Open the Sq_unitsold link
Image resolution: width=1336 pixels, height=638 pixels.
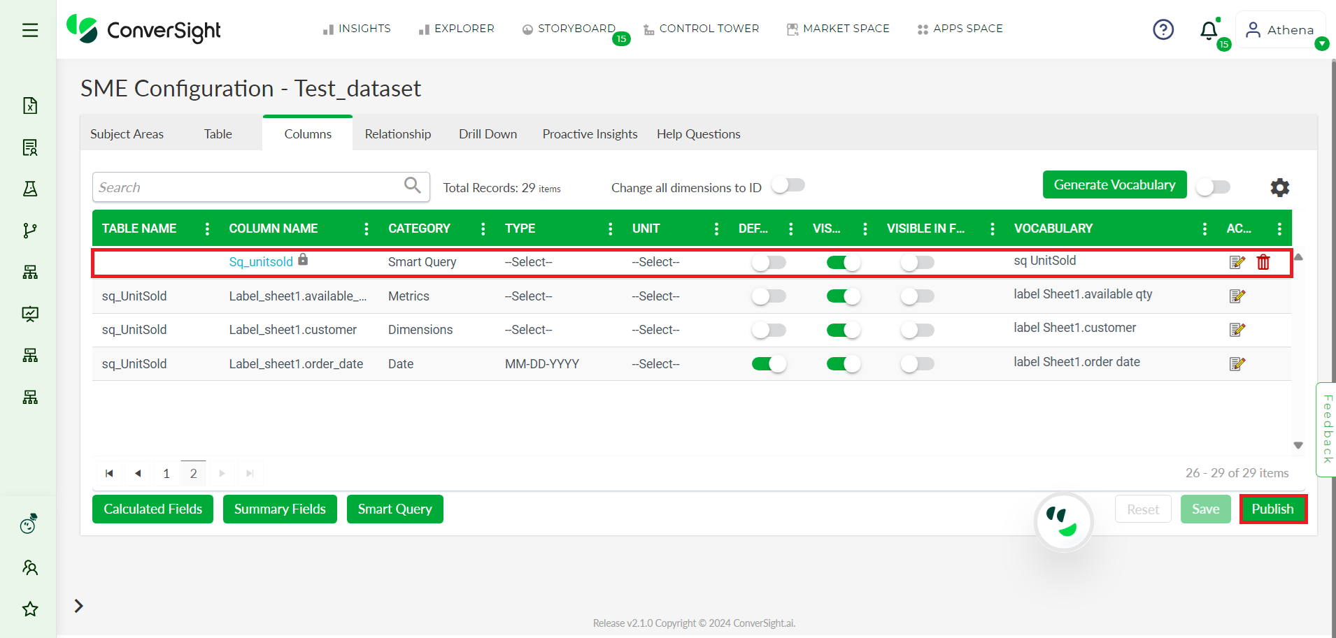tap(261, 262)
